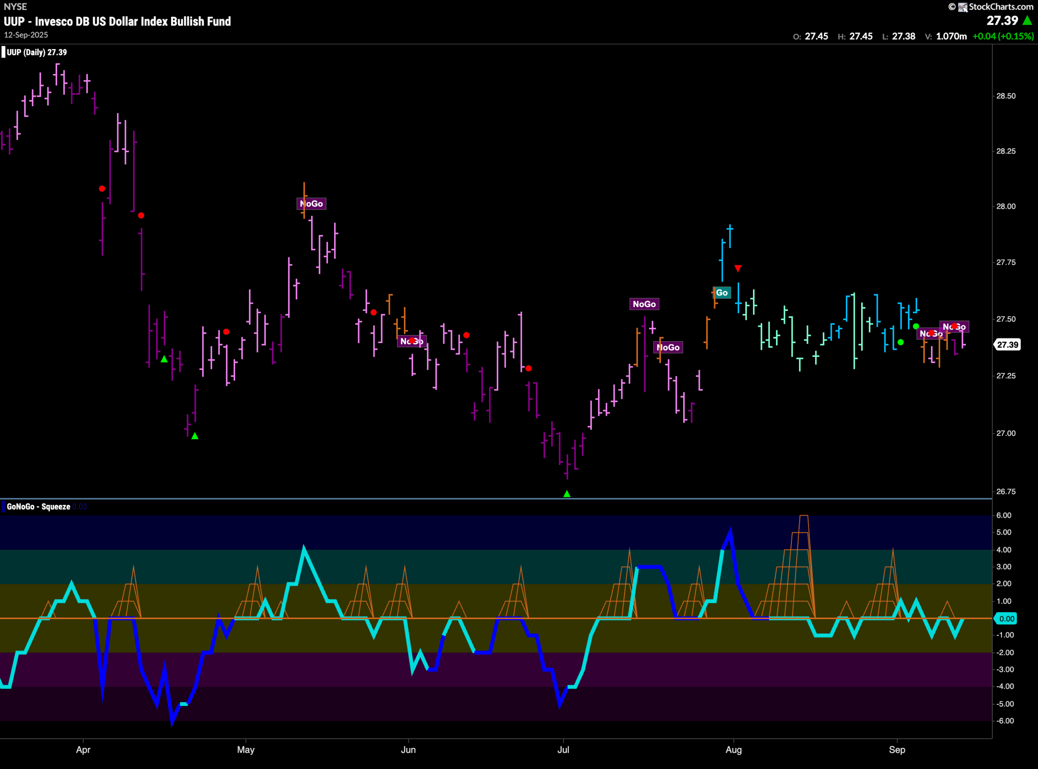Image resolution: width=1038 pixels, height=769 pixels.
Task: Click the 28.00 price axis label
Action: 1006,206
